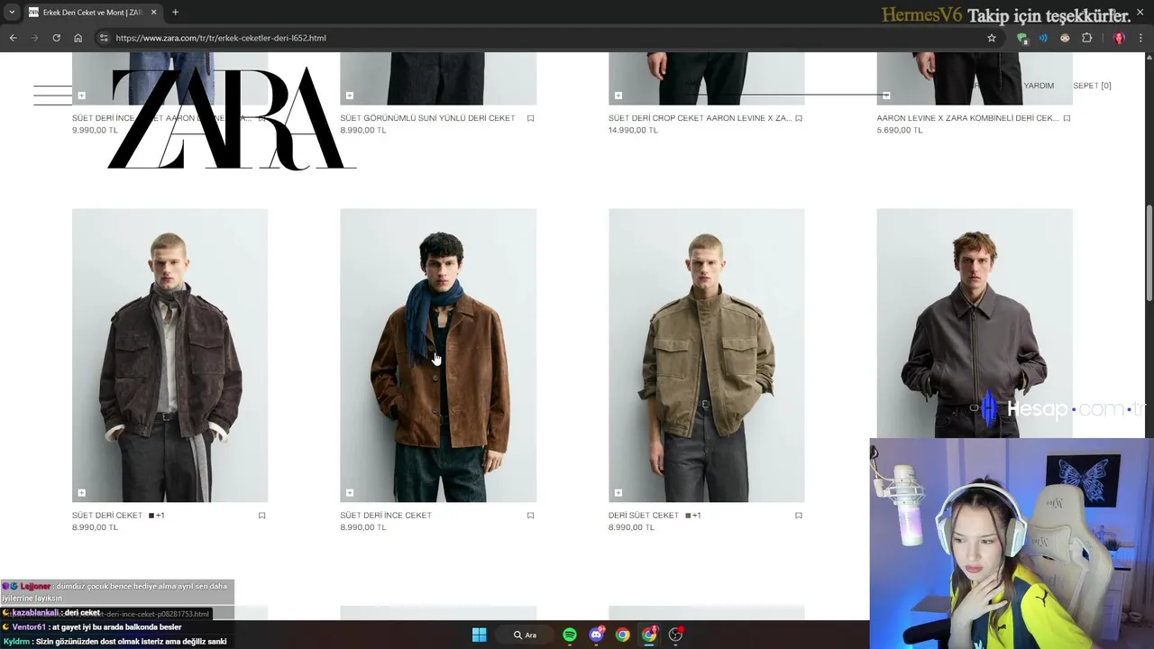Open the ZARA hamburger menu
Screen dimensions: 1154x649
[52, 96]
